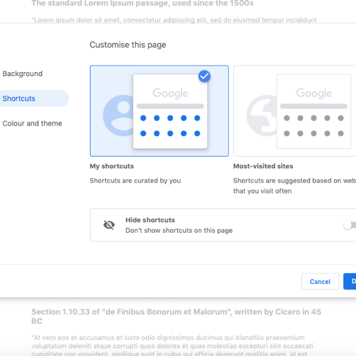This screenshot has height=356, width=356.
Task: Click the blue Done button
Action: pos(350,282)
